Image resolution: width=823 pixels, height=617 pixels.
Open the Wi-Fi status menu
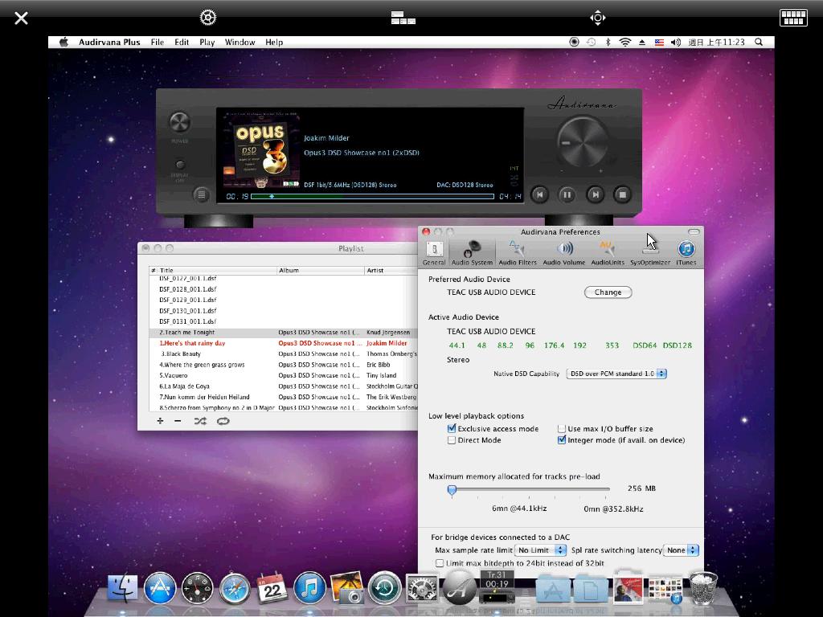coord(624,42)
